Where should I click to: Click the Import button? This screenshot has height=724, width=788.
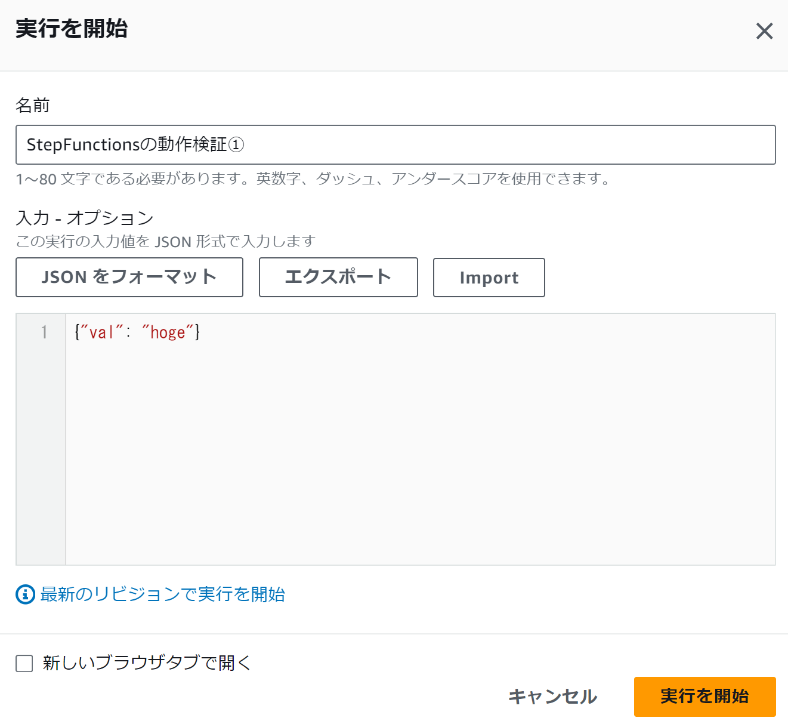(x=489, y=277)
